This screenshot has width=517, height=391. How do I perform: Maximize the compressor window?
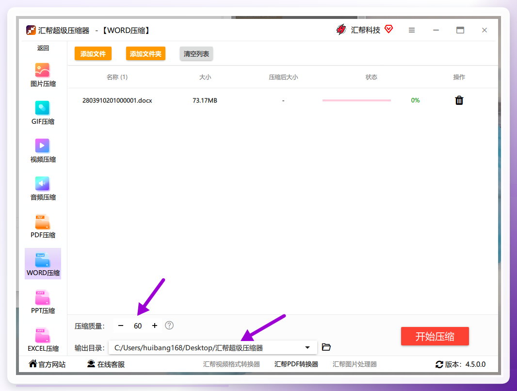tap(460, 31)
